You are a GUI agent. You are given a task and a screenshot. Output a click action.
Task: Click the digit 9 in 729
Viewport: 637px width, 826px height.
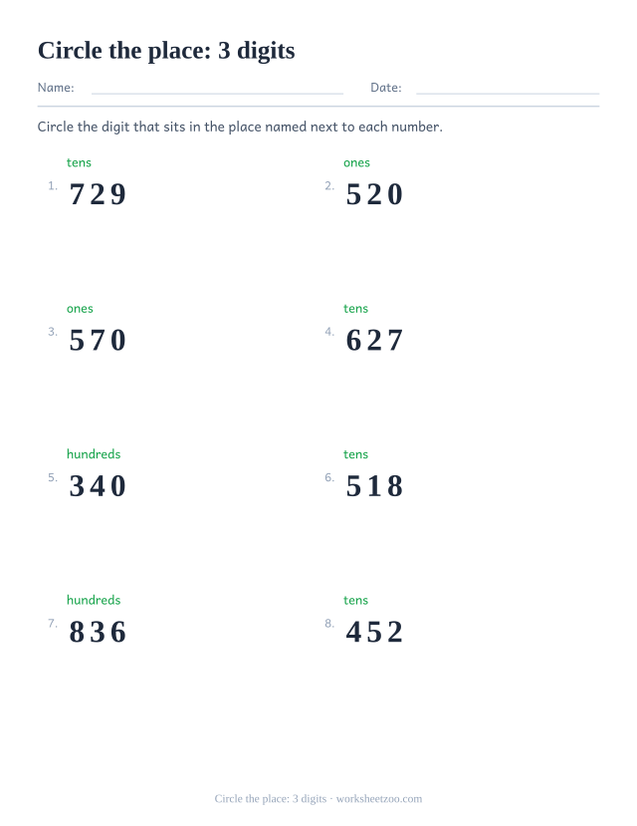(118, 194)
